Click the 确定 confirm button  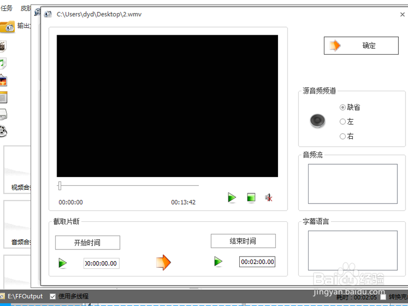(361, 45)
